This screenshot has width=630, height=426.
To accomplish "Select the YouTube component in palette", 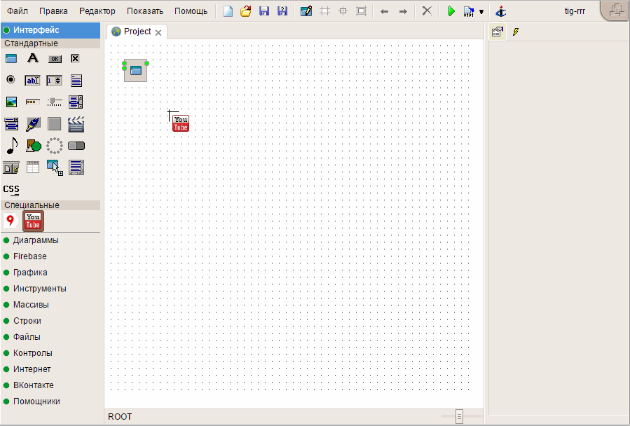I will 33,221.
